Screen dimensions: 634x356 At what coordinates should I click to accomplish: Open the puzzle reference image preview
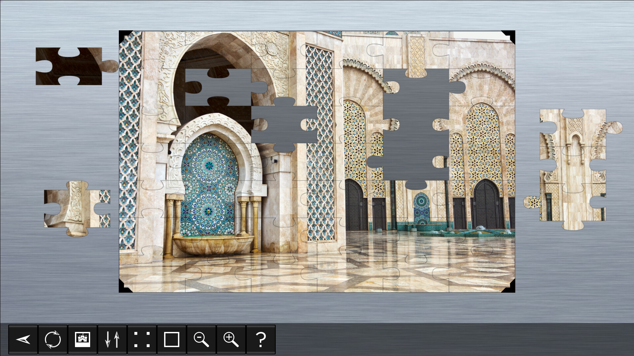pos(83,339)
